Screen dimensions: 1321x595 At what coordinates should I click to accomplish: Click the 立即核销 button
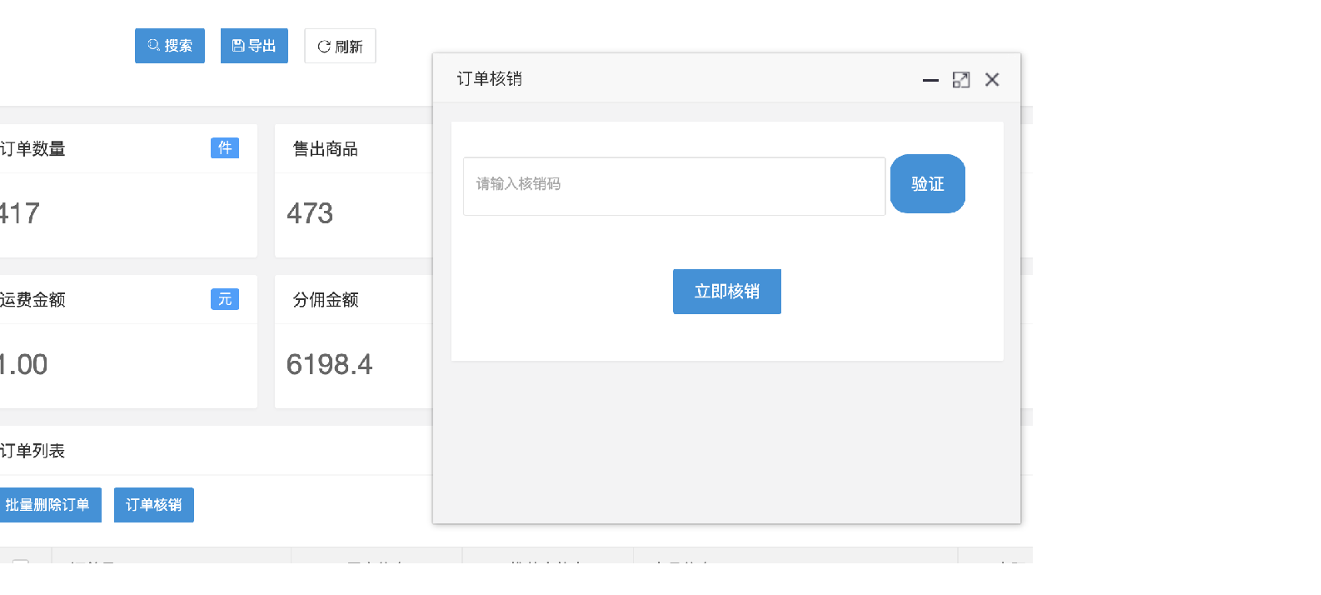click(727, 292)
